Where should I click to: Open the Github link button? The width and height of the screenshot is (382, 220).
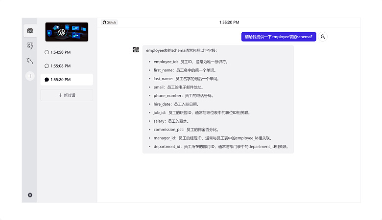[x=109, y=22]
